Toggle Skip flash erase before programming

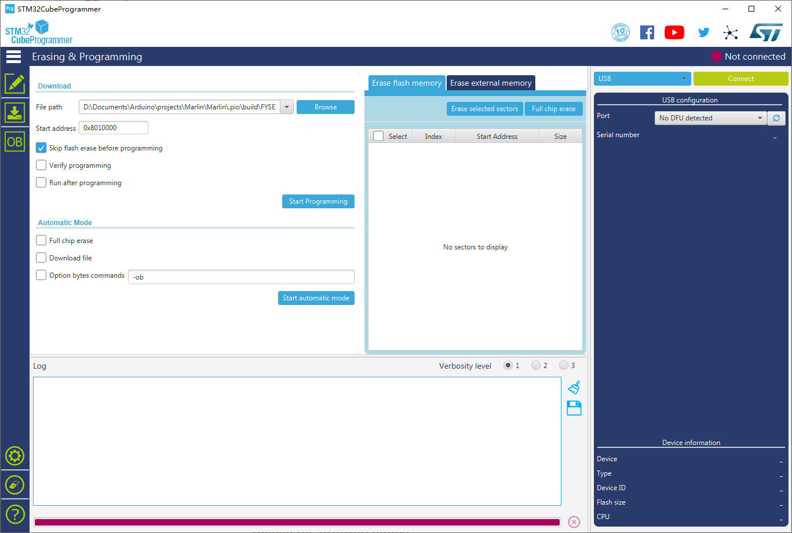pos(41,148)
